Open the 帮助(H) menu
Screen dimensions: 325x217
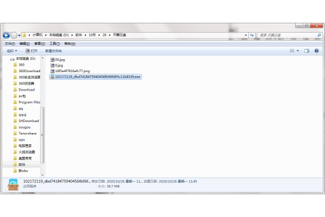(x=70, y=43)
